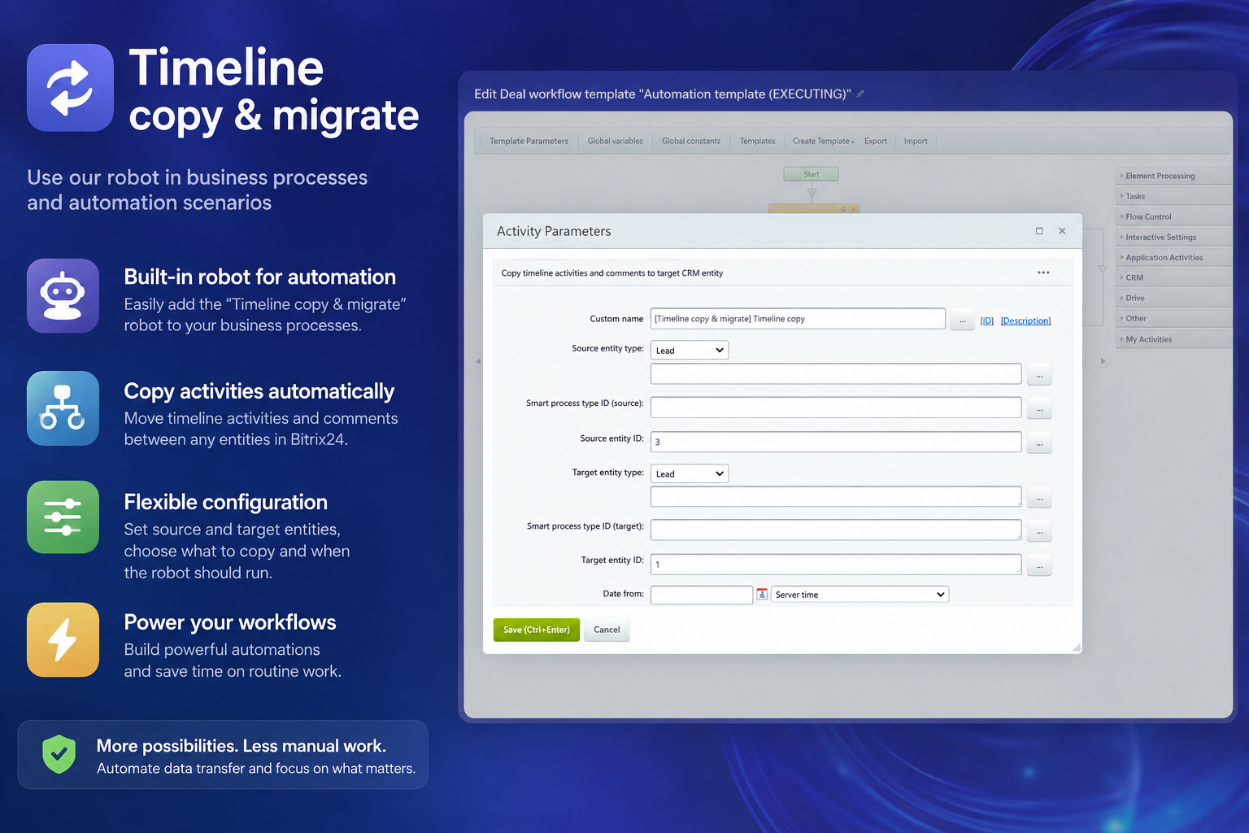
Task: Expand the Flow Control section
Action: point(1174,216)
